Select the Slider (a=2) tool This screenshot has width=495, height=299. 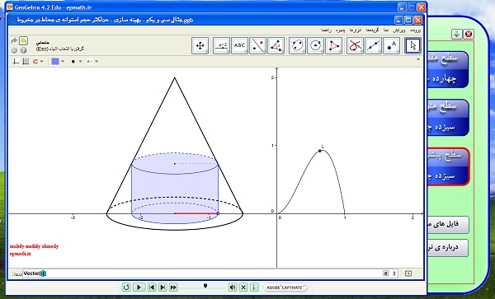[221, 45]
